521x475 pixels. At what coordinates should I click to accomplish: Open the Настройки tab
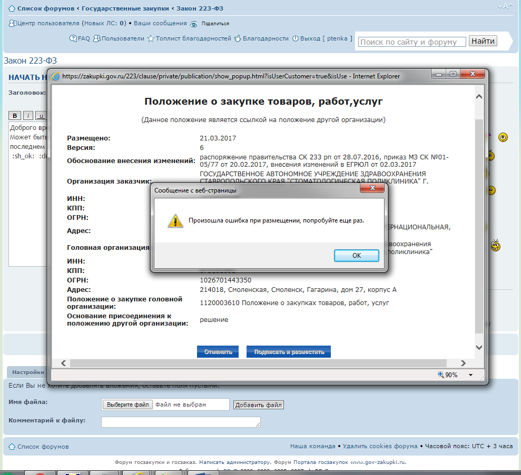click(28, 372)
